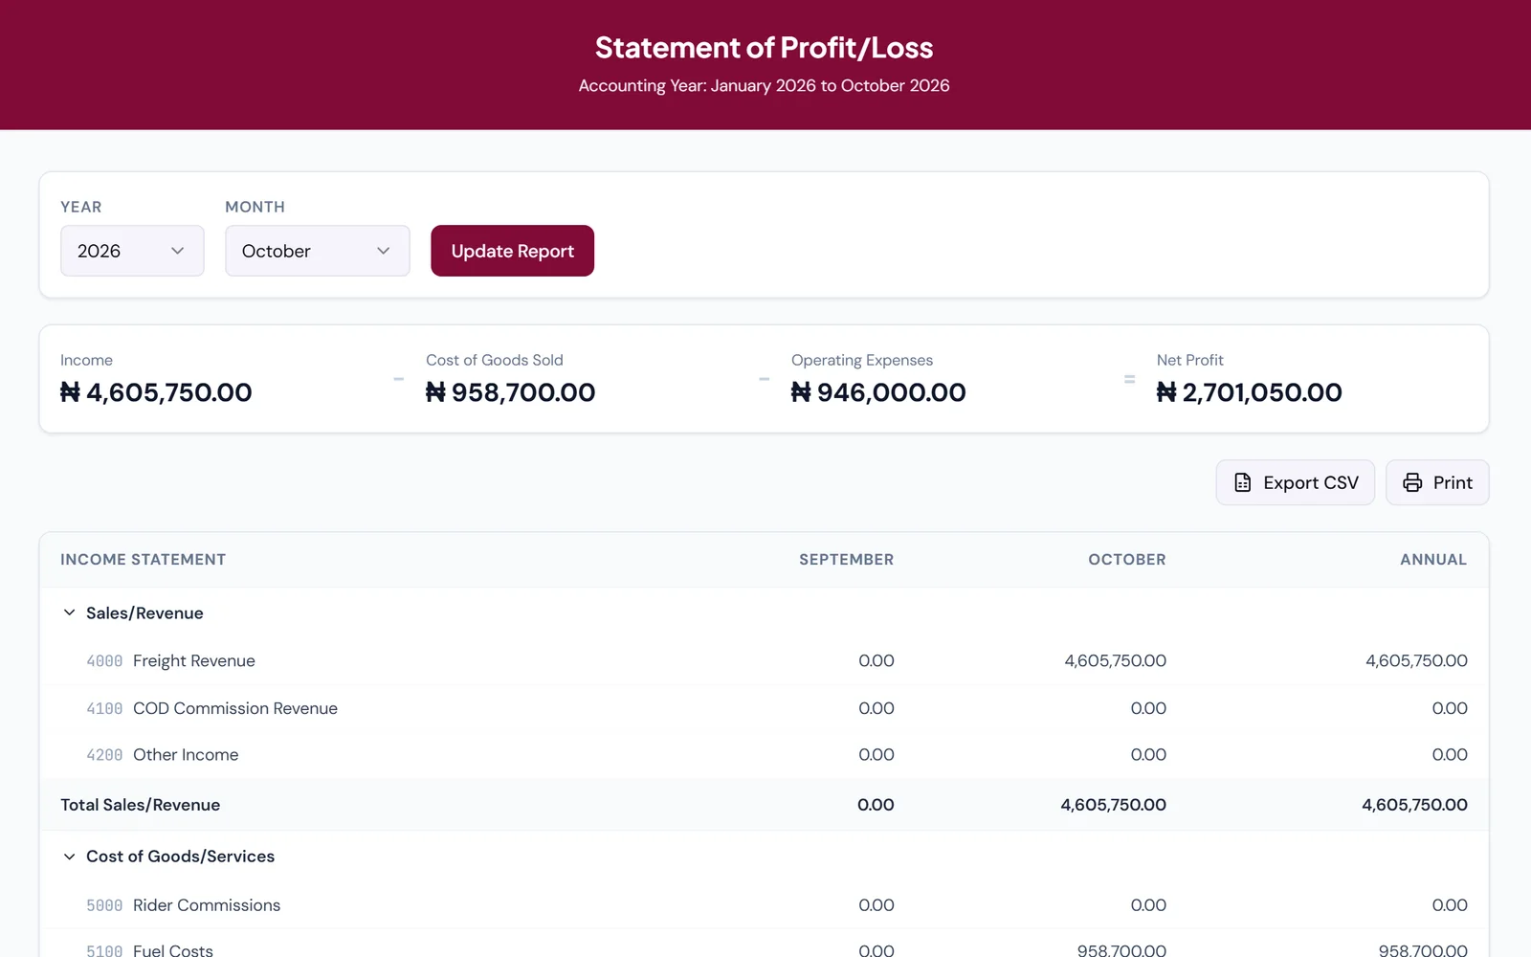The height and width of the screenshot is (957, 1531).
Task: Select the Rider Commissions account row
Action: (x=764, y=905)
